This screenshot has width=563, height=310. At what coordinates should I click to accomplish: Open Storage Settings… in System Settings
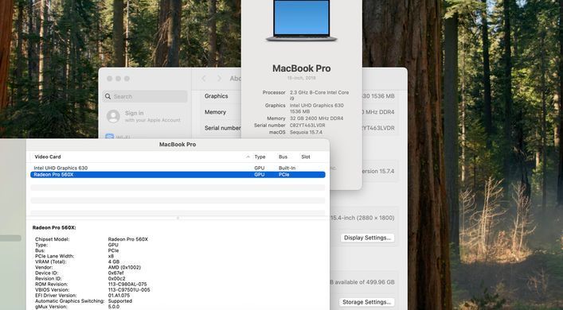[366, 302]
